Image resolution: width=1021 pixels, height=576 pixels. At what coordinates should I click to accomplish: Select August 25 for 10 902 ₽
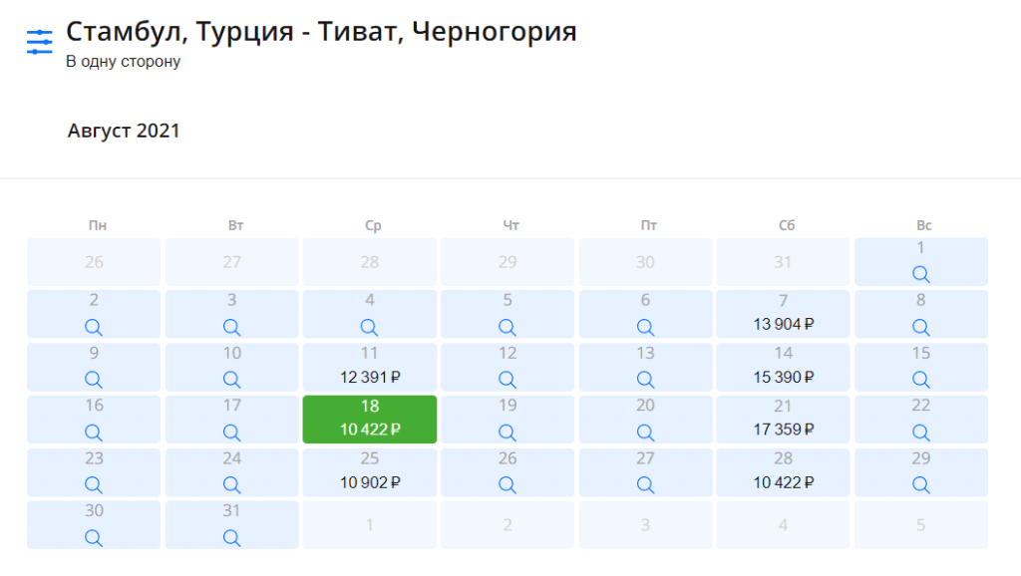click(x=369, y=471)
